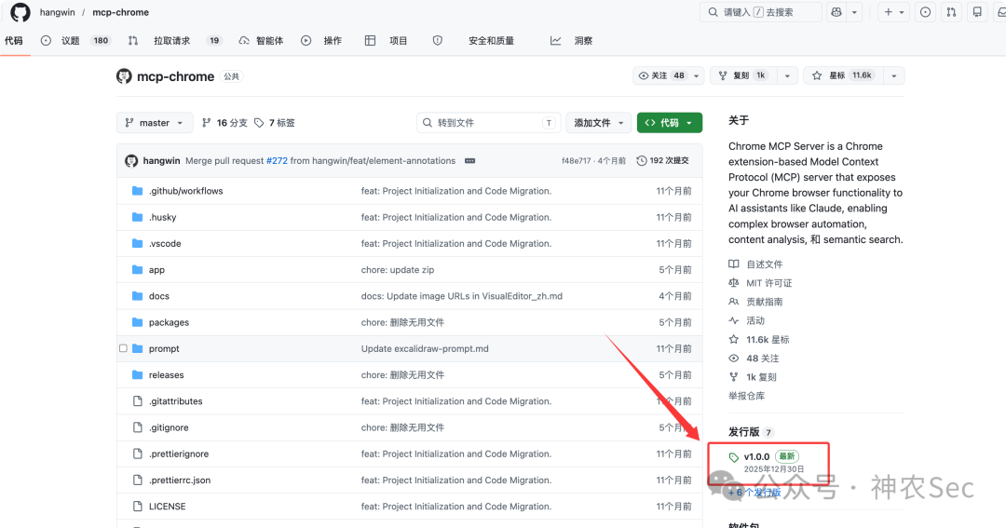Open the .vscode folder
This screenshot has width=1006, height=528.
click(x=165, y=244)
